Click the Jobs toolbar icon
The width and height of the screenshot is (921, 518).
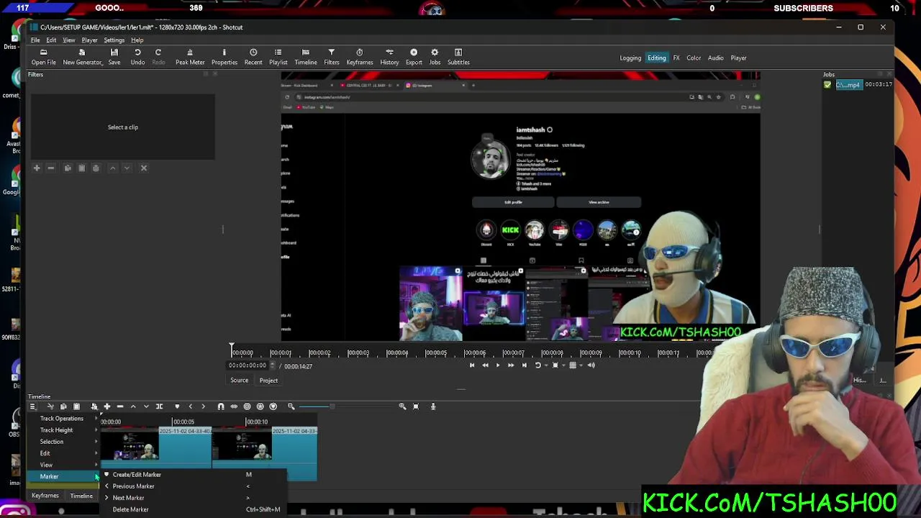pos(435,57)
